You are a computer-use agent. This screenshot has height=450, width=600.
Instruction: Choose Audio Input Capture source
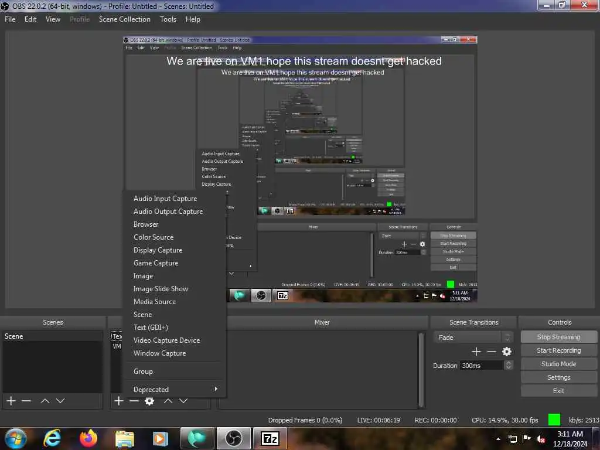click(x=175, y=198)
